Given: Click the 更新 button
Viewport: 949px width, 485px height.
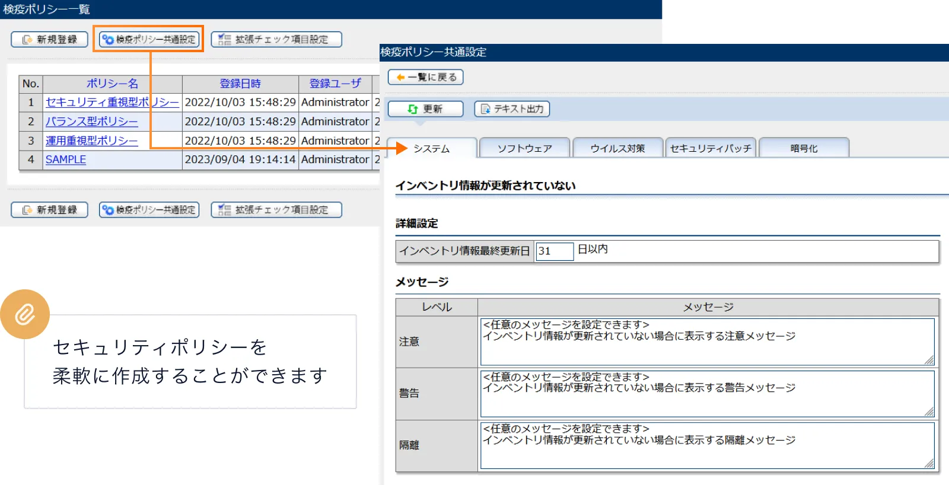Looking at the screenshot, I should pyautogui.click(x=425, y=109).
